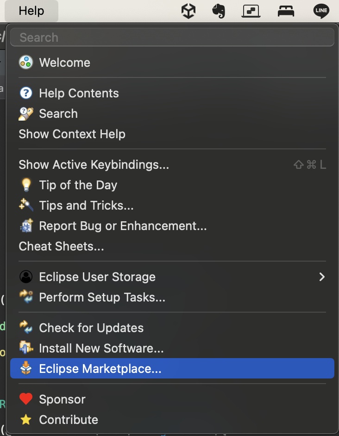The image size is (339, 436).
Task: Click the Tip of the Day lightbulb icon
Action: click(26, 185)
